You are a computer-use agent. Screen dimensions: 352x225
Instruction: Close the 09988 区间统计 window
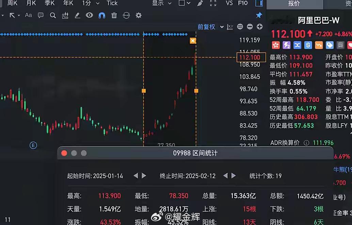(64, 153)
